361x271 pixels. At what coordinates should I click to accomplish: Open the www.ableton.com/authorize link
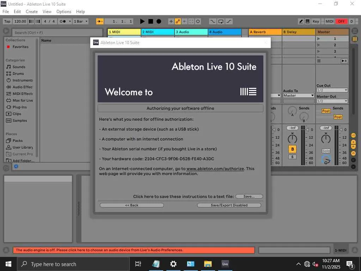point(215,169)
